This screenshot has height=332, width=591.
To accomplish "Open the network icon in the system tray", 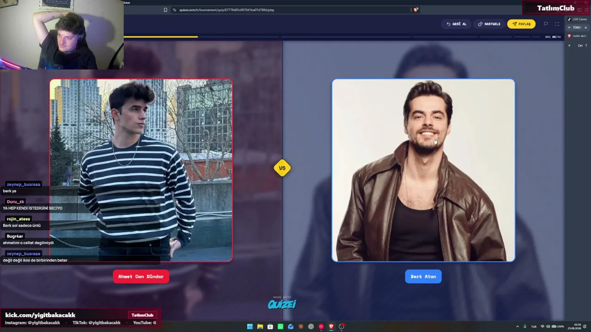I will [543, 326].
